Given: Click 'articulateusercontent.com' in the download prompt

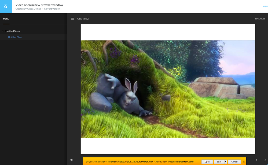Looking at the screenshot, I should (180, 162).
